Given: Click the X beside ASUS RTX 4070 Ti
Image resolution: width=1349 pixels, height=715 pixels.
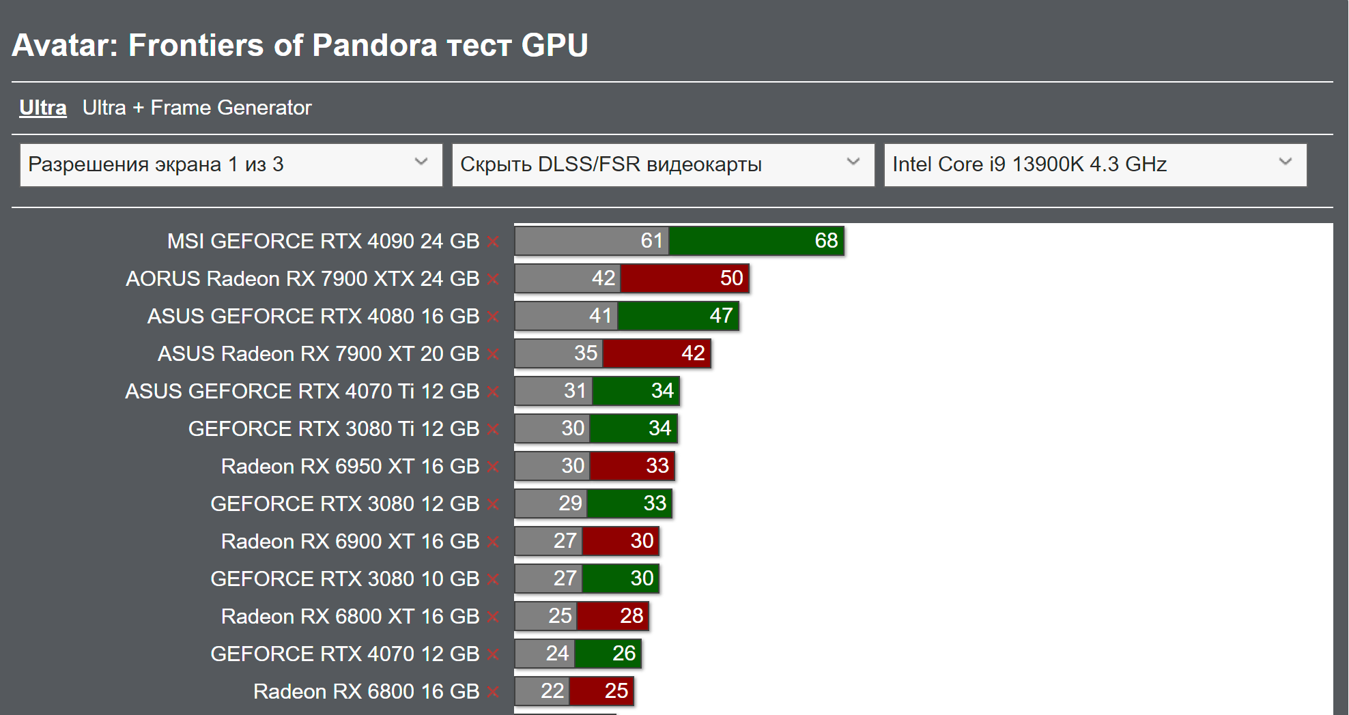Looking at the screenshot, I should 493,392.
